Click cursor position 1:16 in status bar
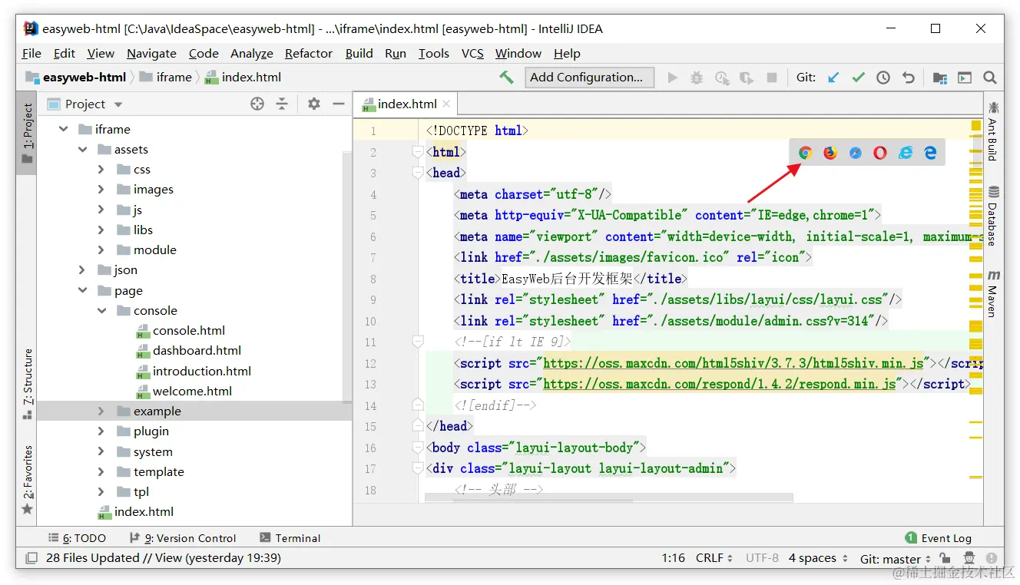This screenshot has width=1020, height=585. pos(673,558)
